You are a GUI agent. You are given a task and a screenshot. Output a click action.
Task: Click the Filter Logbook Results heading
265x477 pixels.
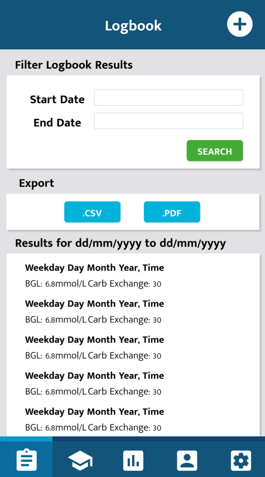tap(74, 65)
